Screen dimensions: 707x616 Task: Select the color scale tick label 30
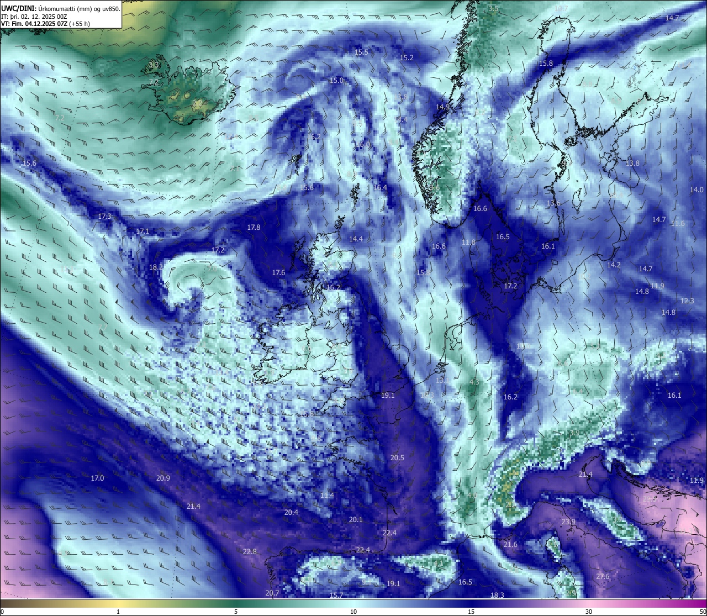(589, 612)
